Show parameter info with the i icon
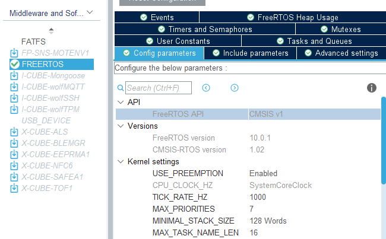Screen dimensions: 386x239 click(372, 88)
